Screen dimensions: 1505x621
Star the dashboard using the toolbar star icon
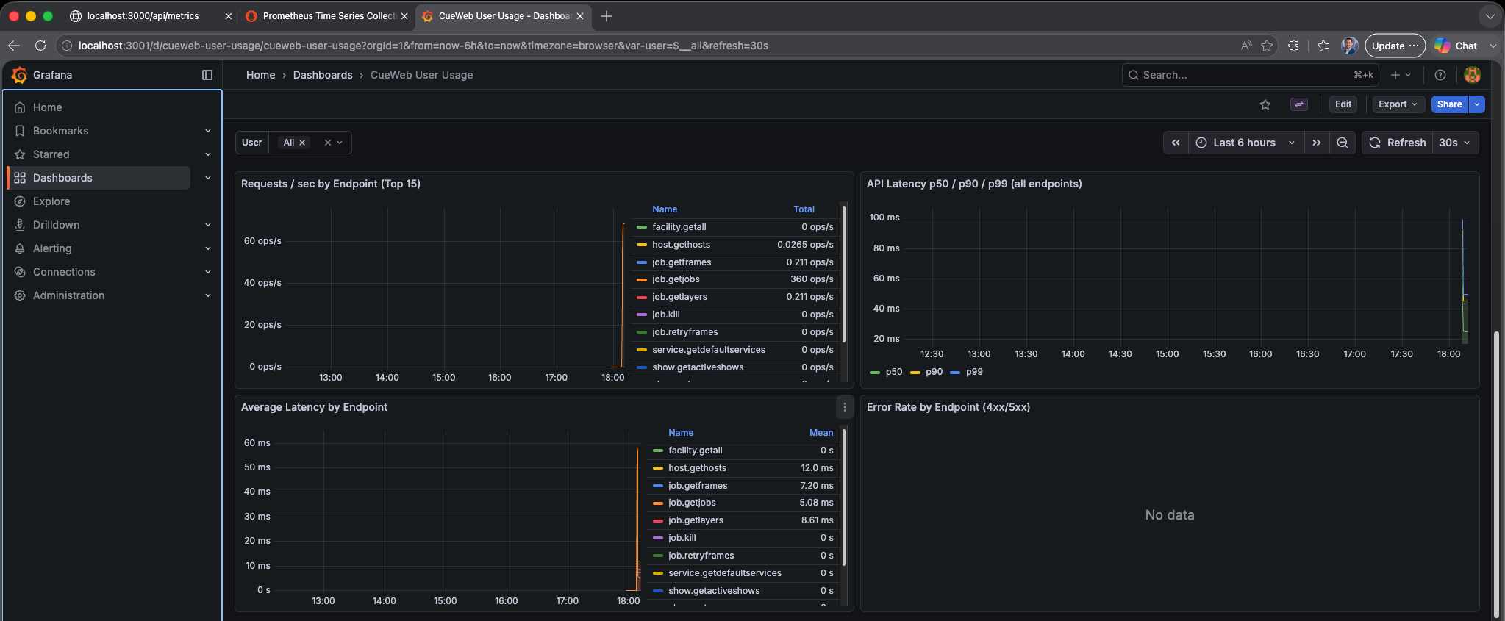pyautogui.click(x=1265, y=104)
